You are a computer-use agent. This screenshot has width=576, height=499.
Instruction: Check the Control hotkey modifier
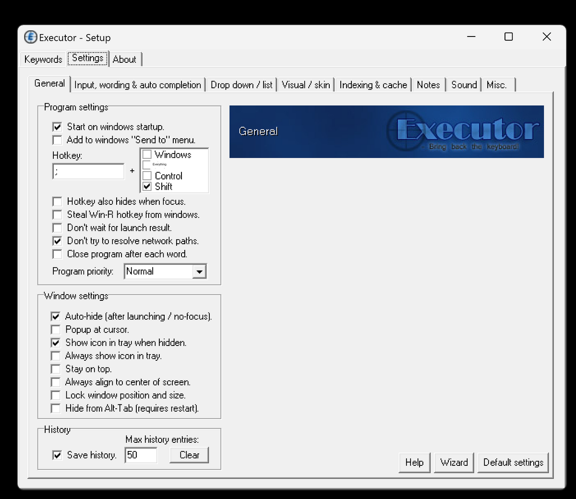147,176
